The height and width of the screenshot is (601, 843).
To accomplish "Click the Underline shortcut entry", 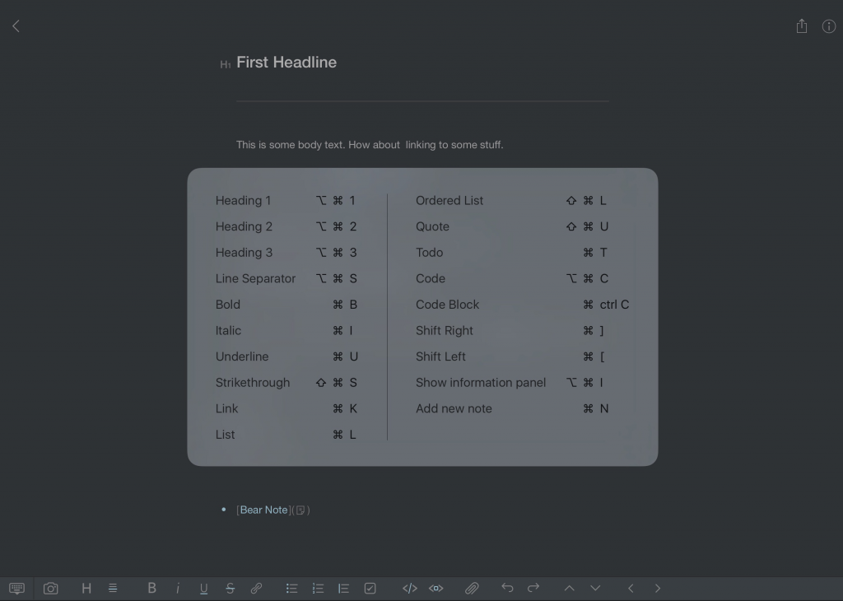I will pyautogui.click(x=286, y=356).
